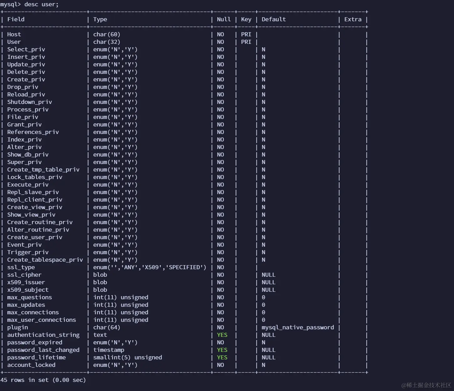This screenshot has height=391, width=454.
Task: Select the 'authentication_string' field
Action: coord(43,335)
